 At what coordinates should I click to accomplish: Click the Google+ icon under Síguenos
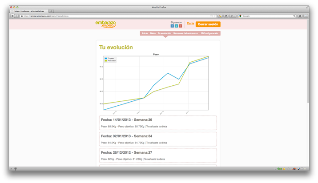(x=180, y=26)
